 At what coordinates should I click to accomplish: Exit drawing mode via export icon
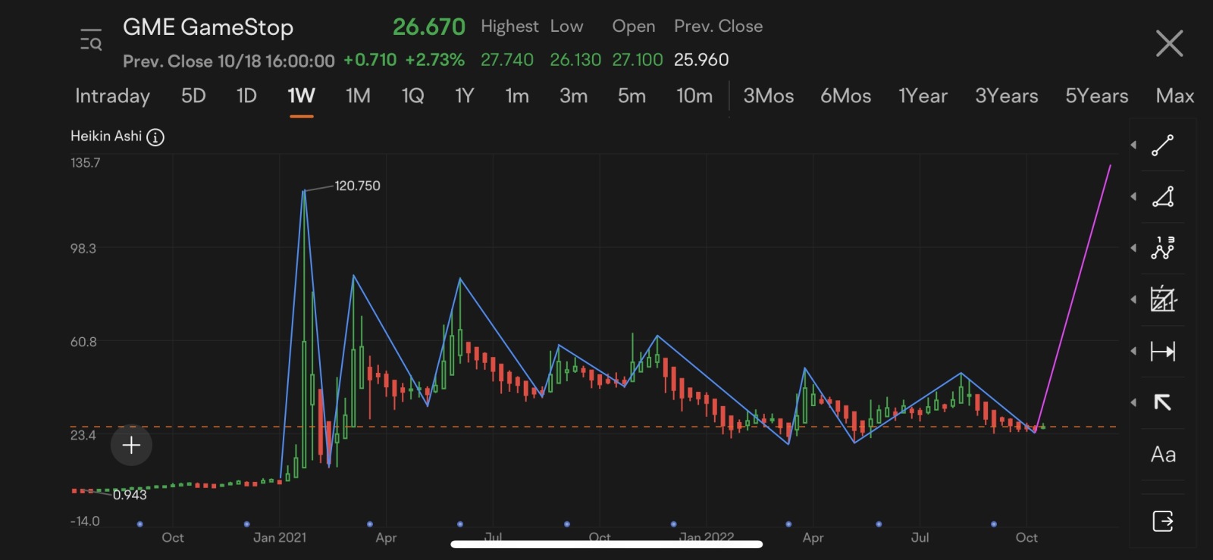(1163, 521)
